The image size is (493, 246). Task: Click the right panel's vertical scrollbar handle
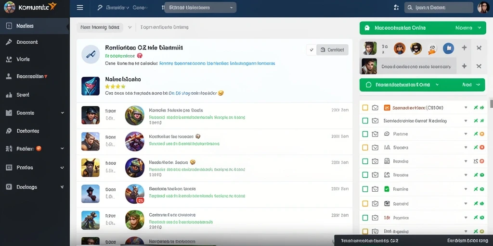pyautogui.click(x=492, y=103)
